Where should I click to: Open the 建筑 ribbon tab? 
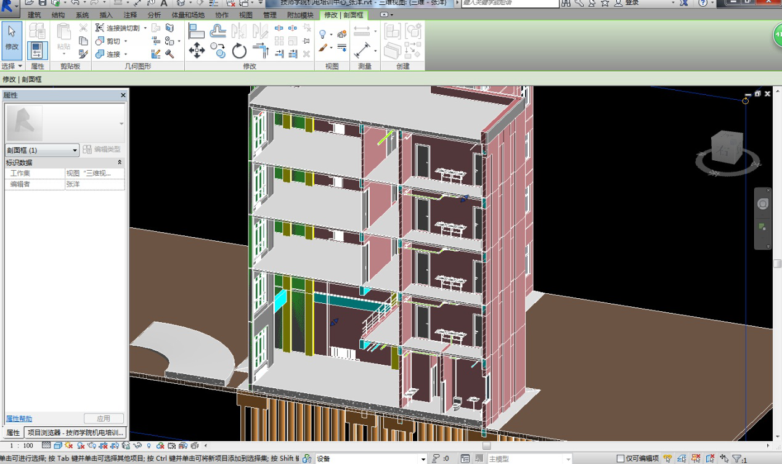35,15
